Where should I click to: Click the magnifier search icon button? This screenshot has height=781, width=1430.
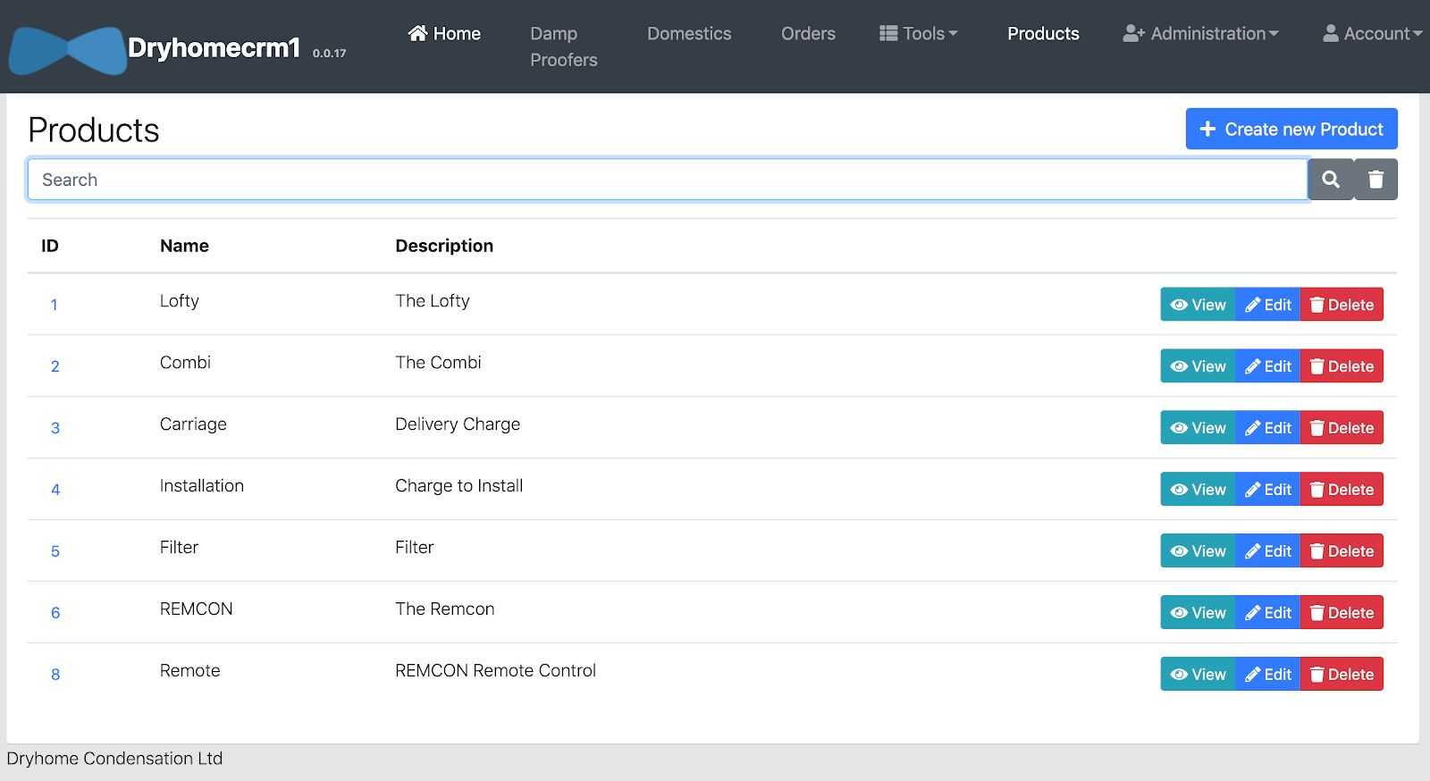(x=1330, y=180)
